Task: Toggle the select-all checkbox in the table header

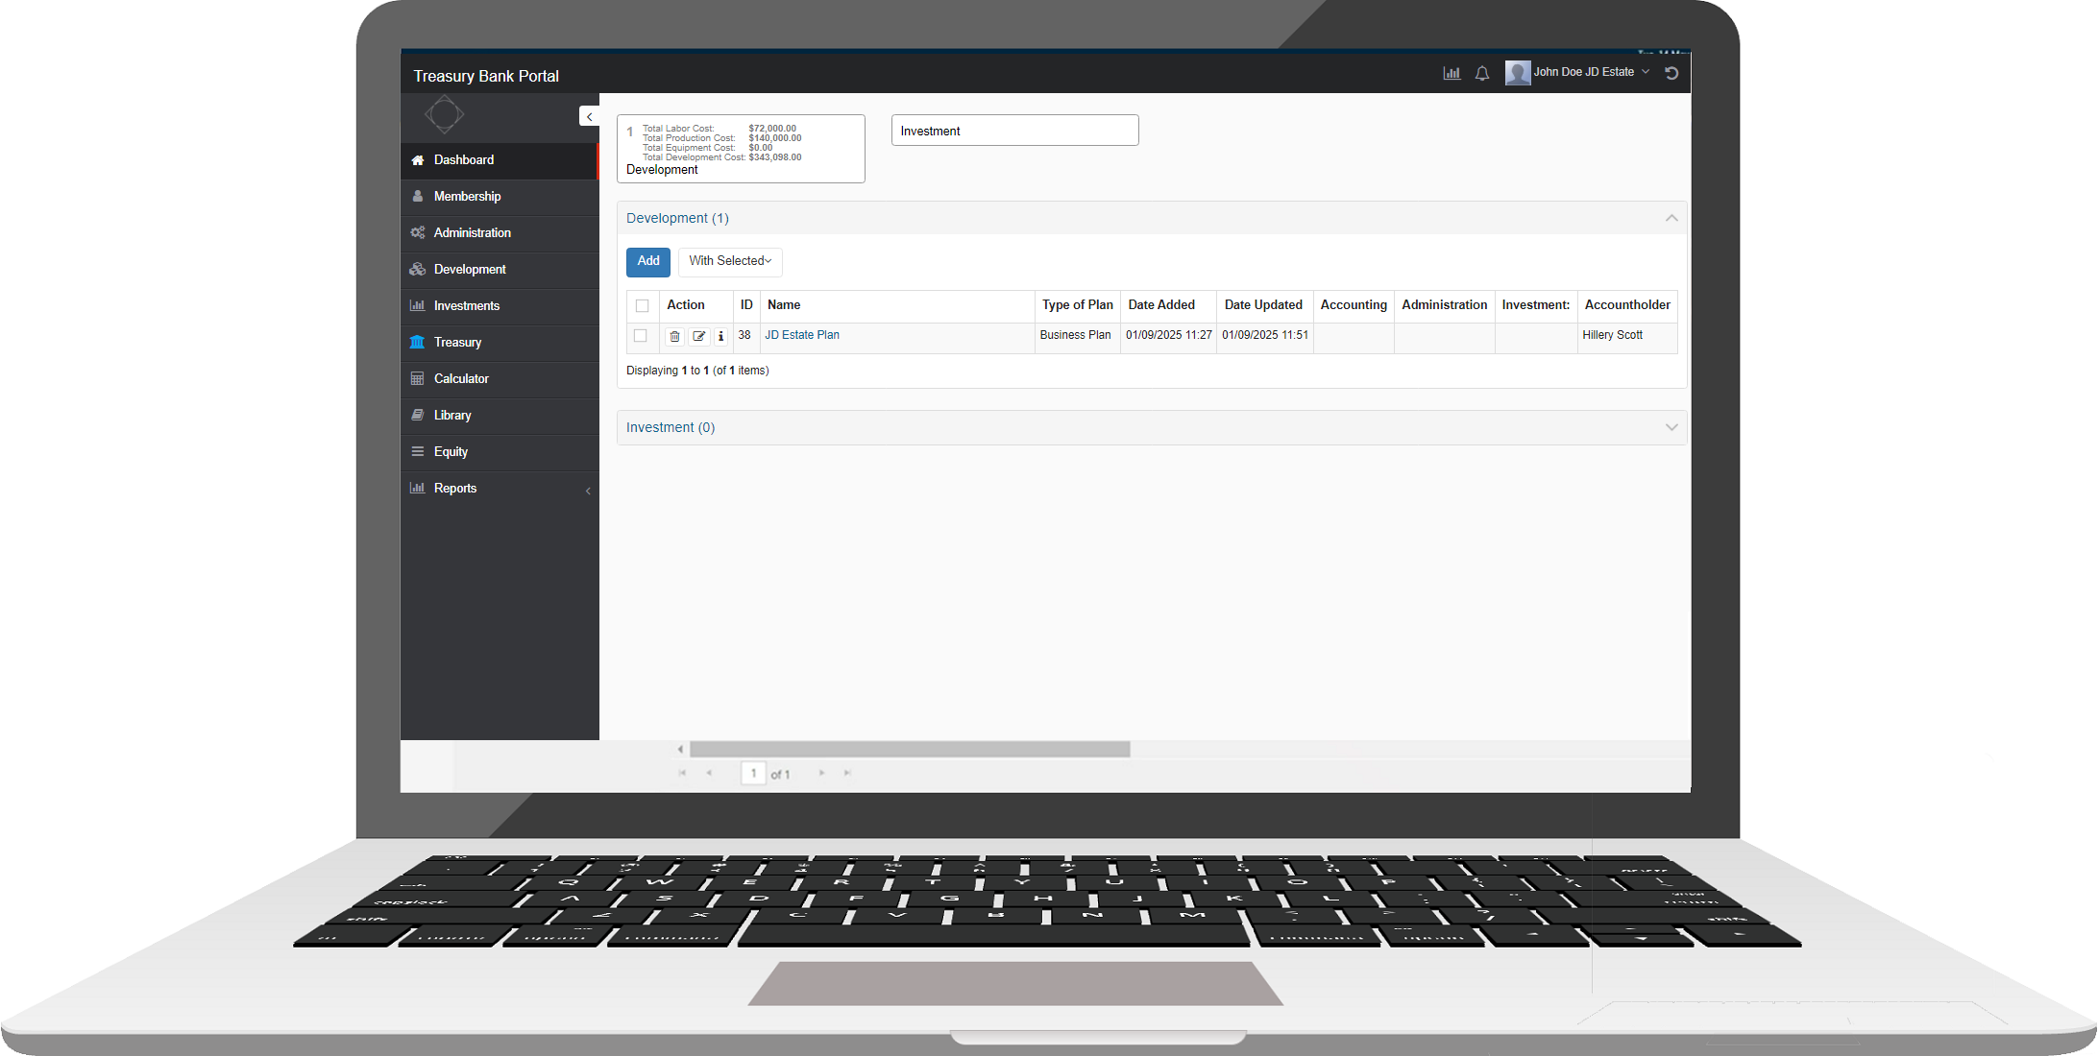Action: click(643, 305)
